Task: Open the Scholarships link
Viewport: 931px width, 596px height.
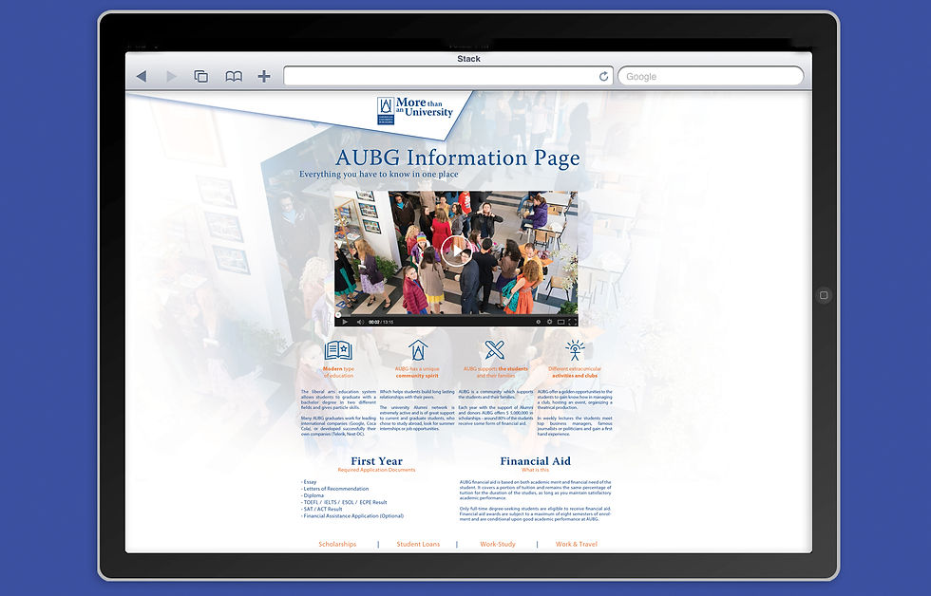Action: click(x=337, y=544)
